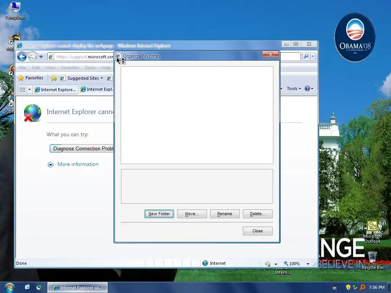Click the 100% zoom level button
391x293 pixels.
[292, 264]
